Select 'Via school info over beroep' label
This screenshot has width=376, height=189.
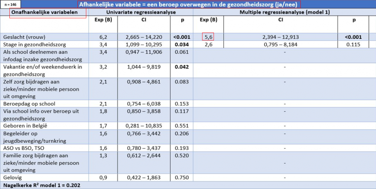coord(41,115)
